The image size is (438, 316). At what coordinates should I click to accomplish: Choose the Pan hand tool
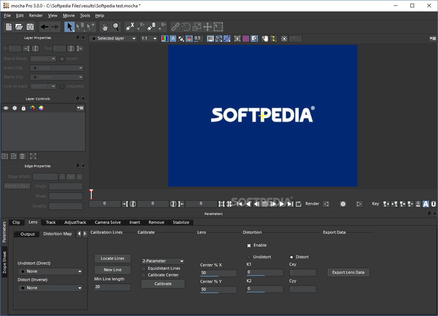tap(105, 27)
